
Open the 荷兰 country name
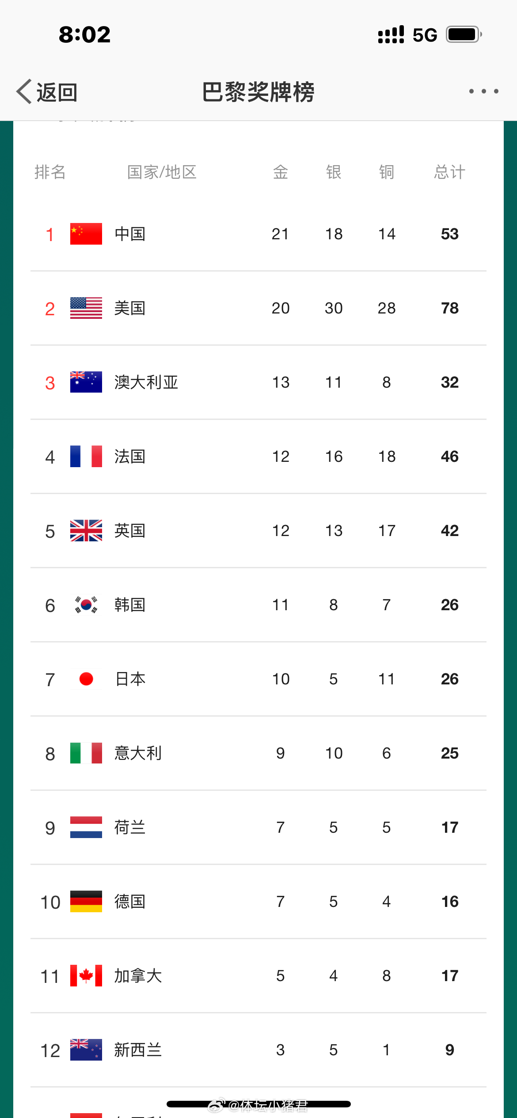point(130,827)
